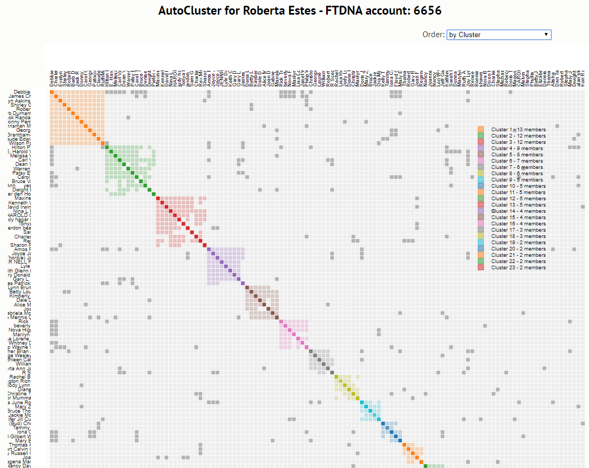Click the Cluster 4 purple legend swatch
589x468 pixels.
[x=480, y=149]
